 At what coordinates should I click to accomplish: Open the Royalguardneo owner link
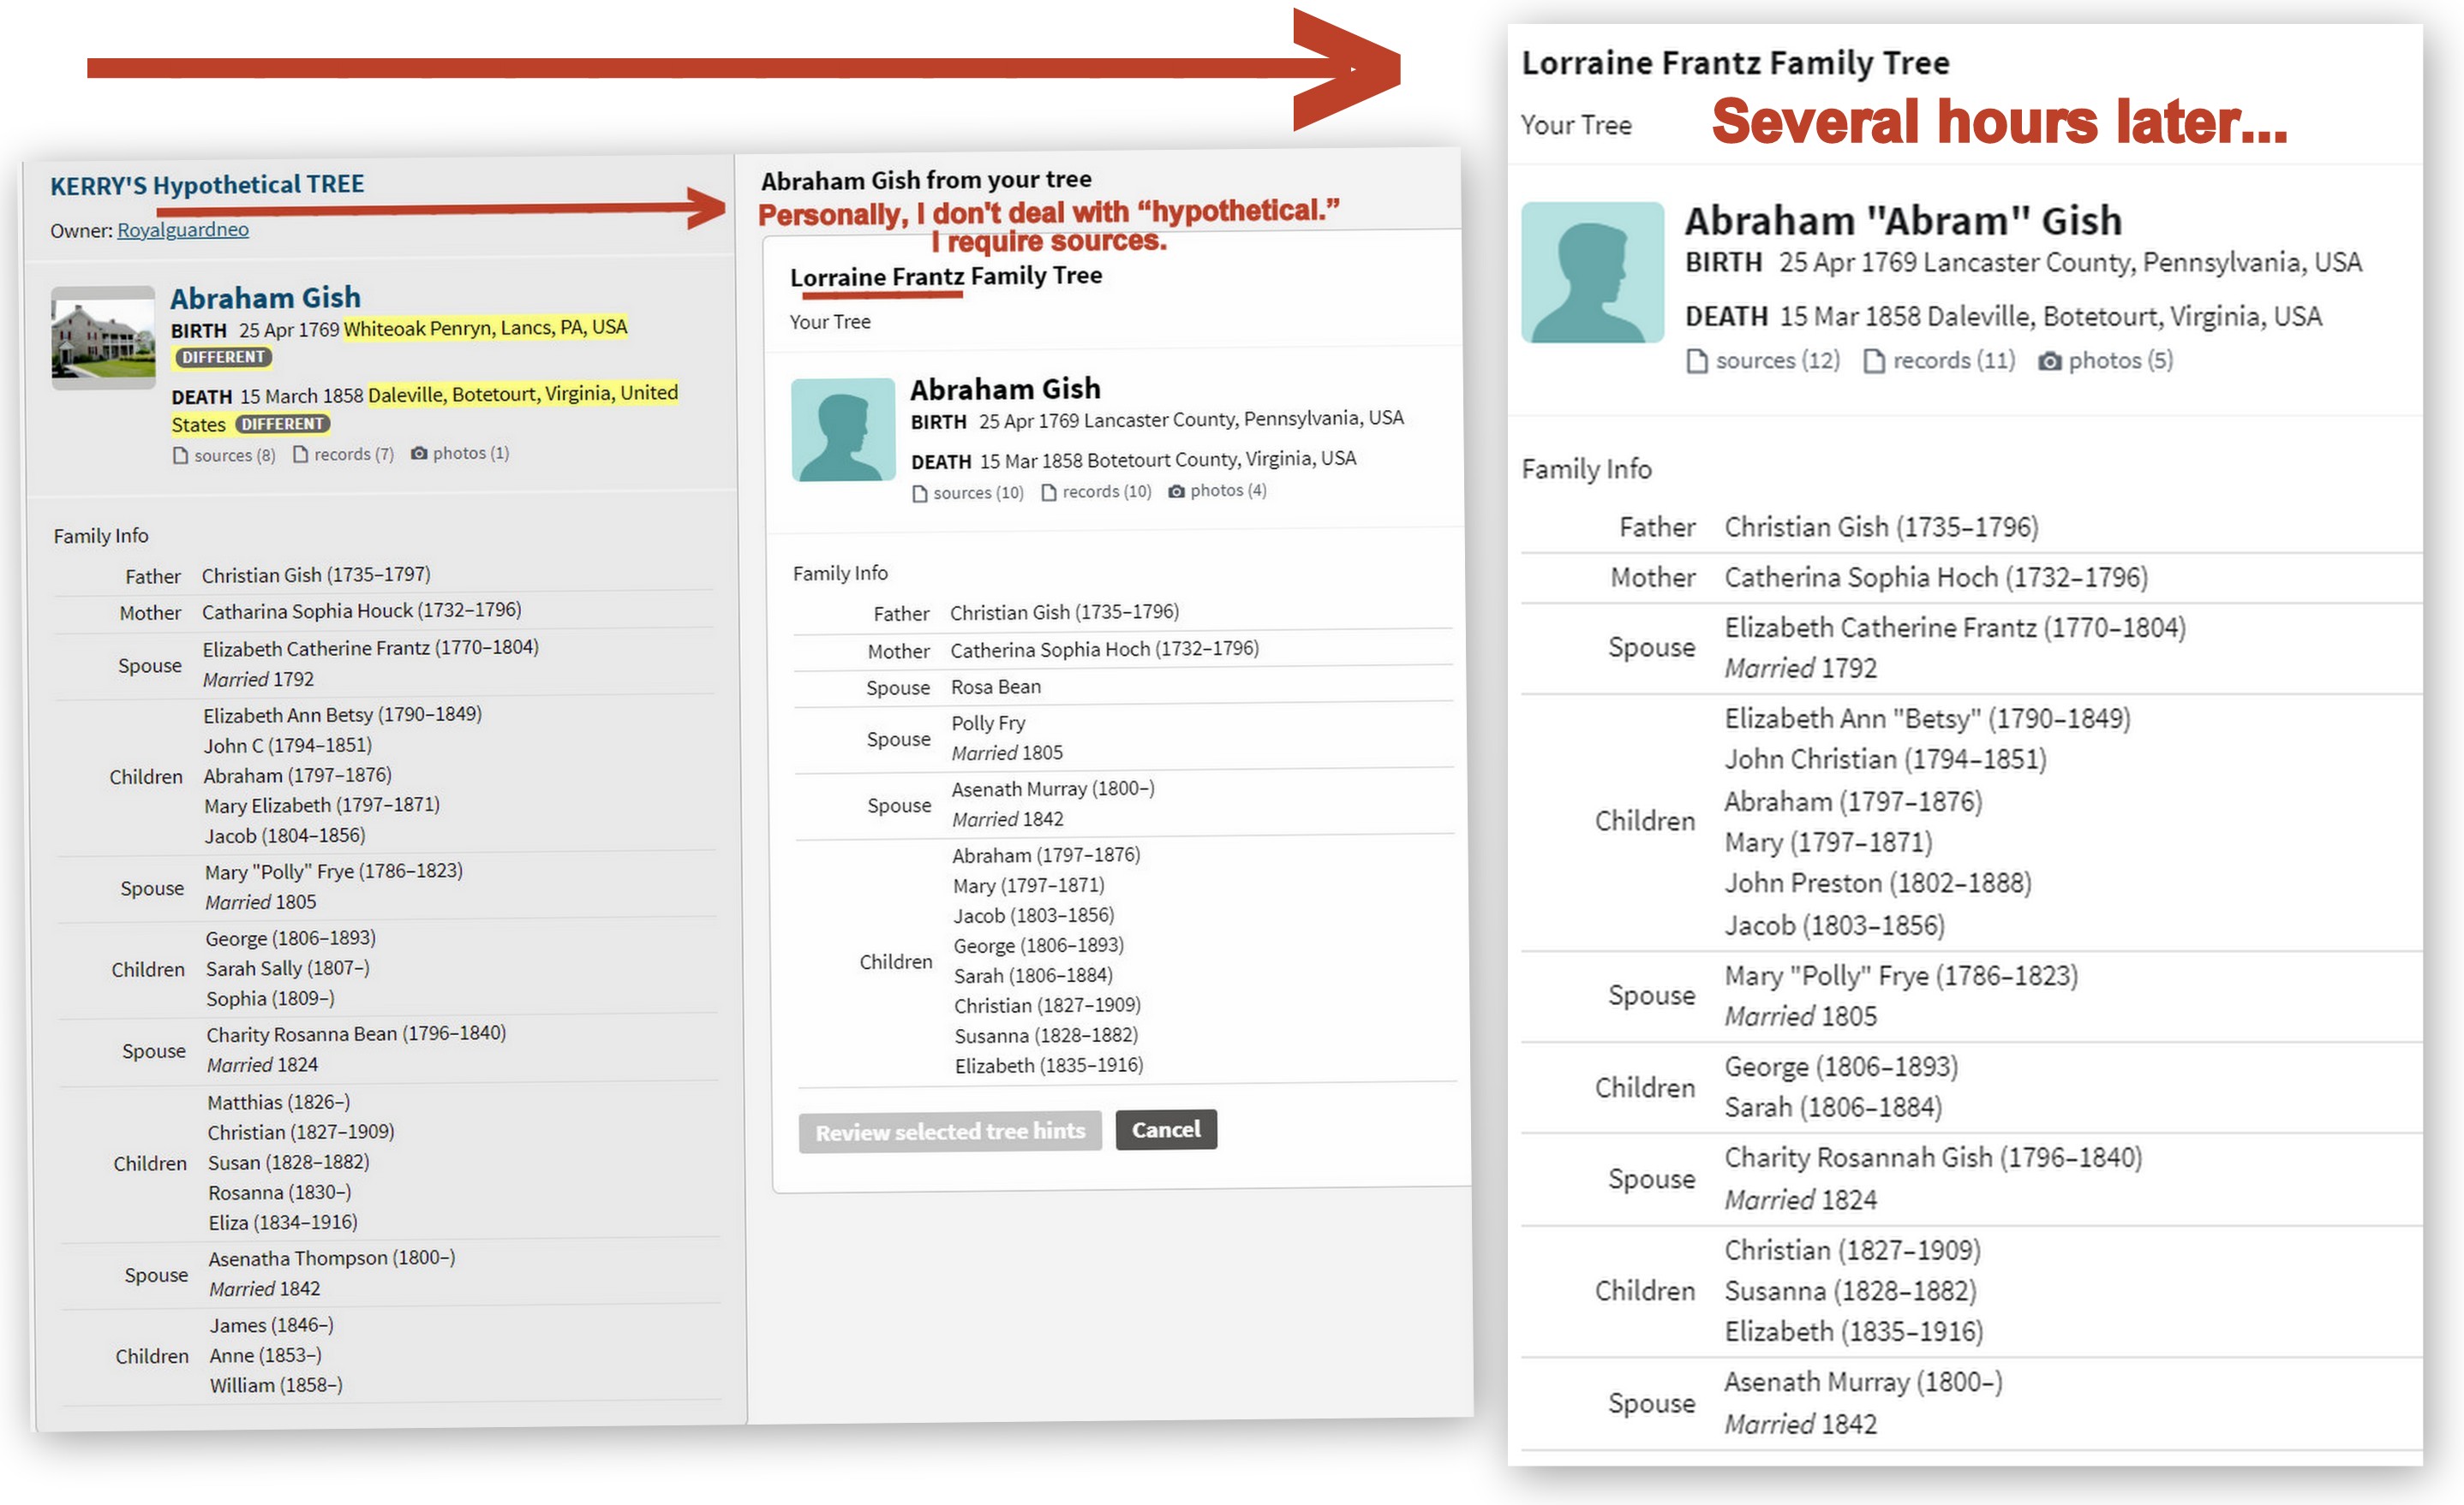183,229
